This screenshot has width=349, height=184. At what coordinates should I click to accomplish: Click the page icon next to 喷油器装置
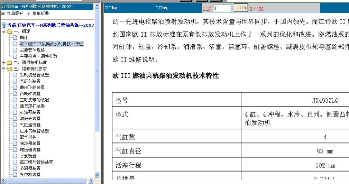click(15, 144)
